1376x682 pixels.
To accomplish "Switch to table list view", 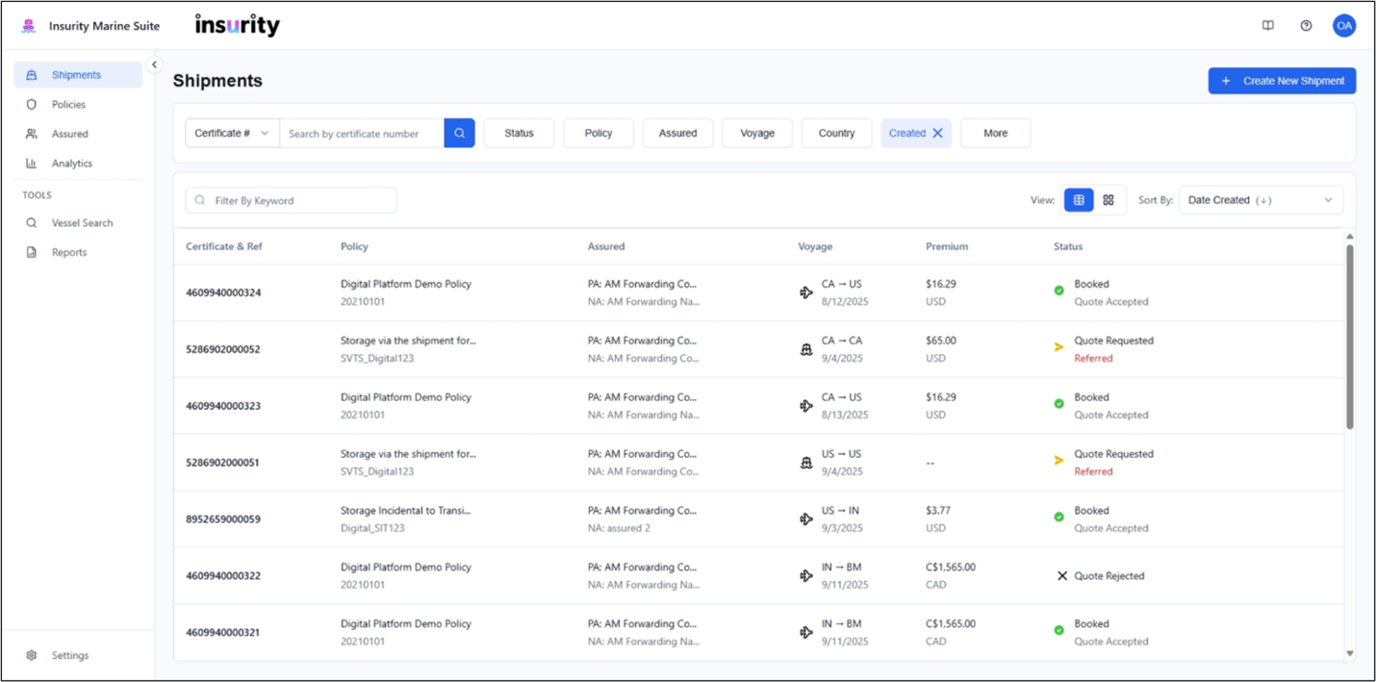I will click(1079, 200).
